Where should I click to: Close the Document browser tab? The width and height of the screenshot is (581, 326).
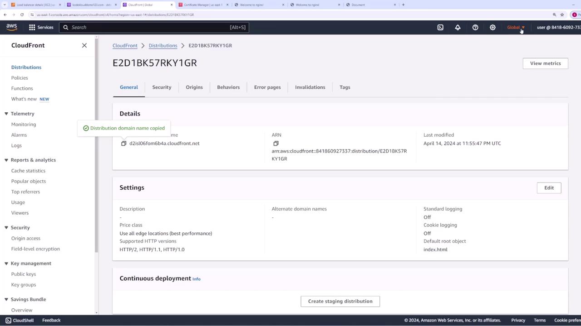(x=395, y=5)
